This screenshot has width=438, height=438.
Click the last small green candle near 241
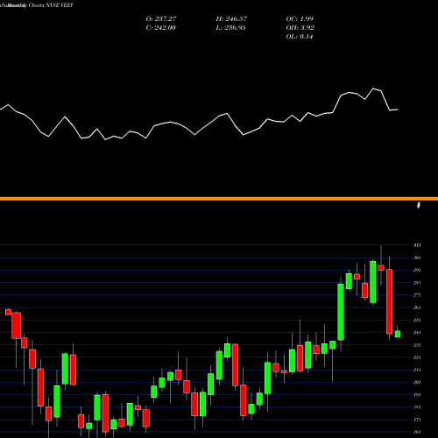click(398, 334)
